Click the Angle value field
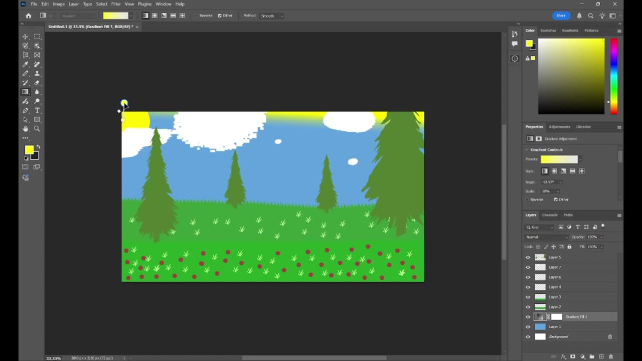The width and height of the screenshot is (642, 361). point(549,182)
